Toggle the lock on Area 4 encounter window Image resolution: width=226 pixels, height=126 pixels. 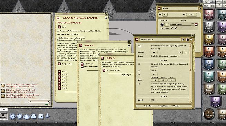point(200,9)
